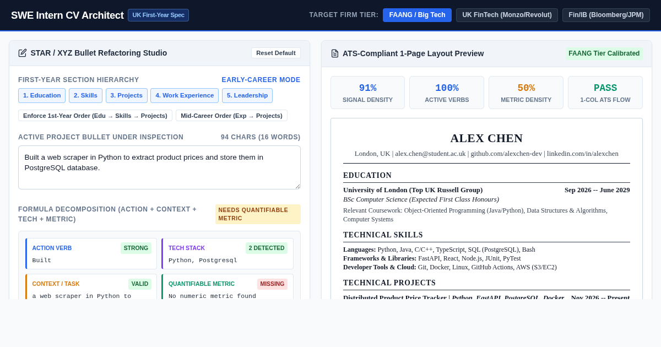Click the 50% Metric Density stat
This screenshot has width=661, height=347.
point(526,93)
